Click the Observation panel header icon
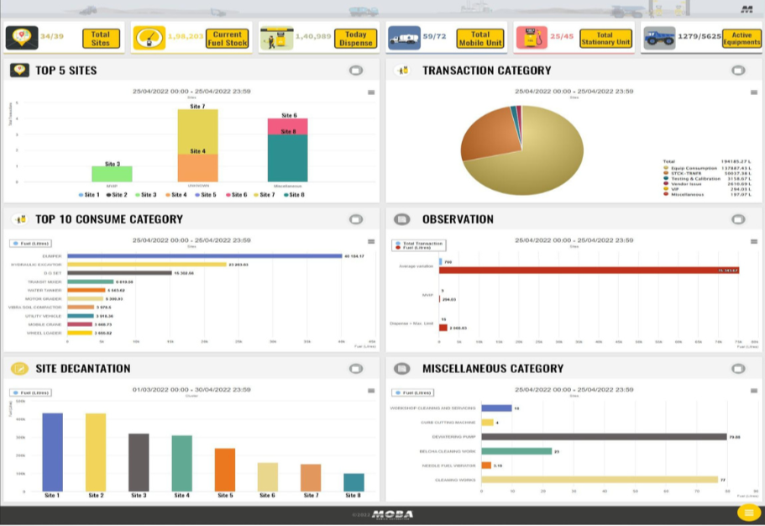Viewport: 765px width, 526px height. tap(402, 219)
